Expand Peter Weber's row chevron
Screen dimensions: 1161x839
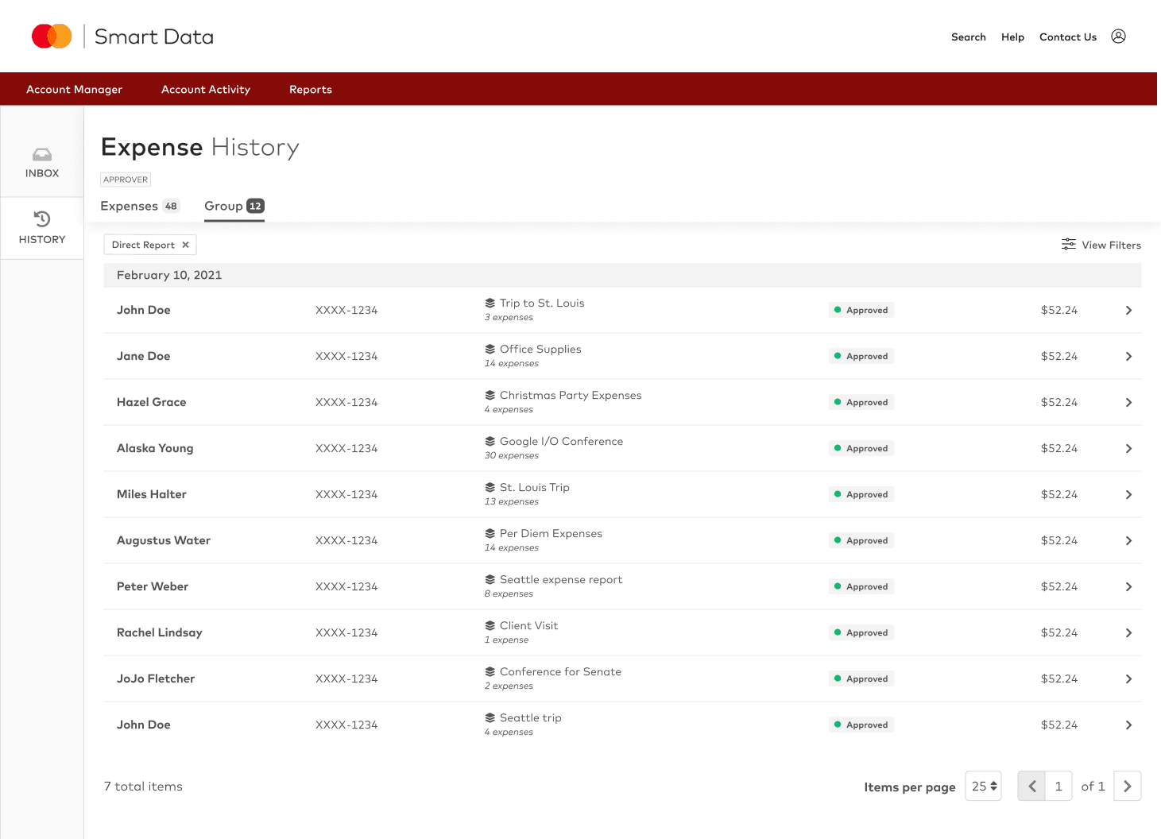(1128, 586)
